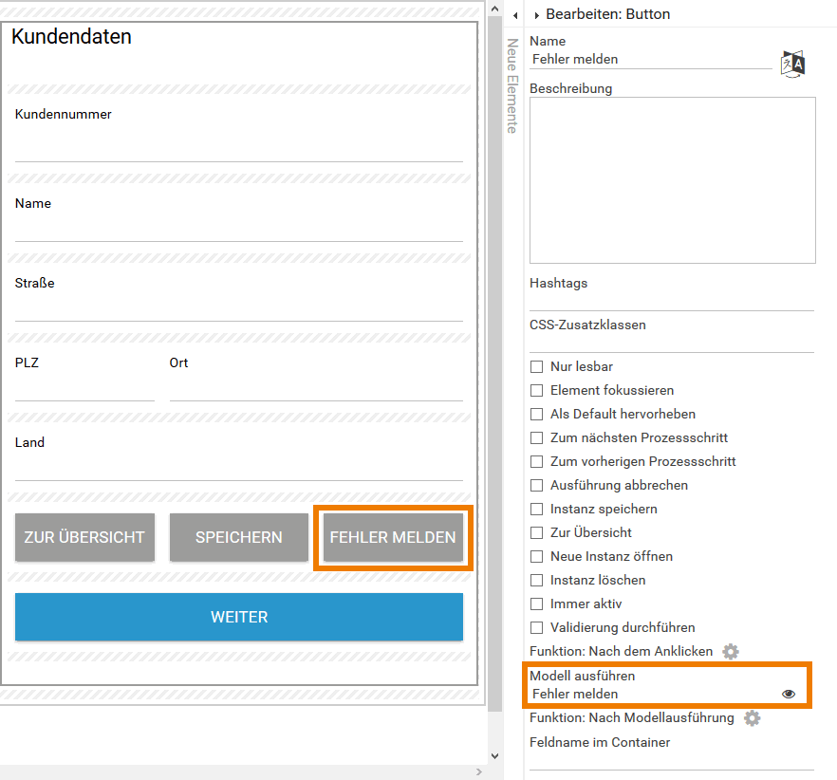This screenshot has width=837, height=780.
Task: Open settings gear for Nach Modellausführung
Action: pyautogui.click(x=752, y=718)
